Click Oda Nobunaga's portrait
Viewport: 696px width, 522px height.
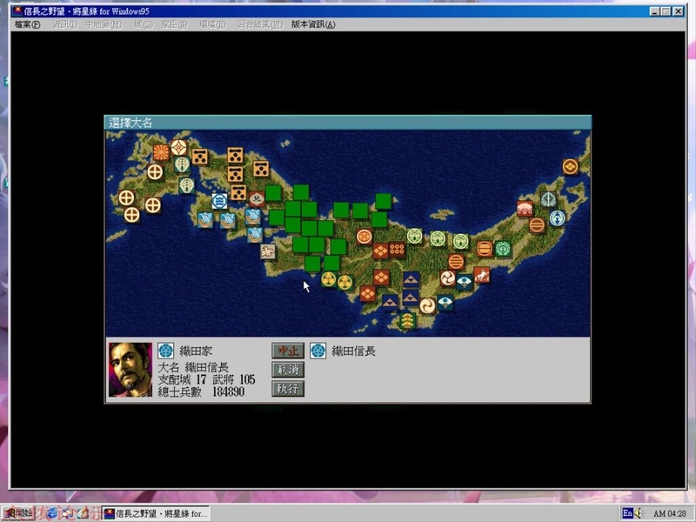[x=130, y=370]
